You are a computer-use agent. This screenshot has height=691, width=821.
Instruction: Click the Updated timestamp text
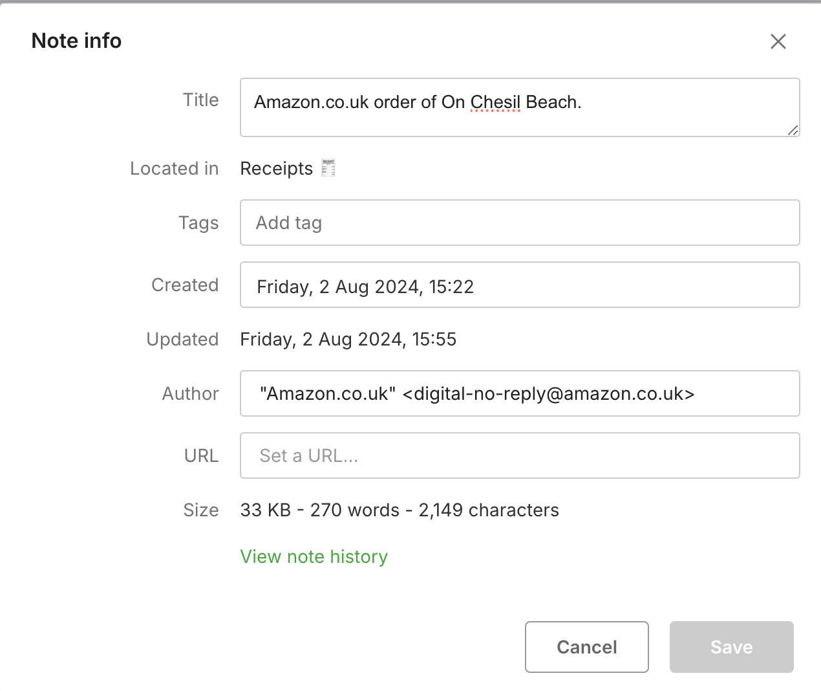pyautogui.click(x=348, y=340)
